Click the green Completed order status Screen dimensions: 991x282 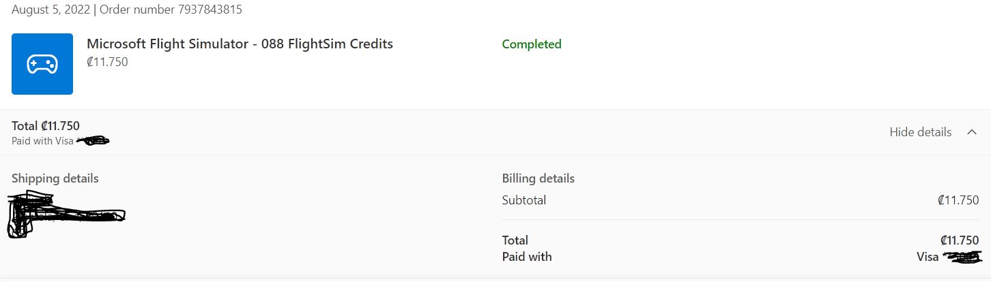click(532, 44)
